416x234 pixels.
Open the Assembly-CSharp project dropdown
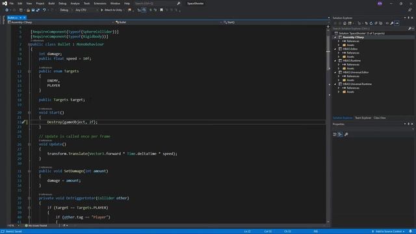(x=61, y=22)
